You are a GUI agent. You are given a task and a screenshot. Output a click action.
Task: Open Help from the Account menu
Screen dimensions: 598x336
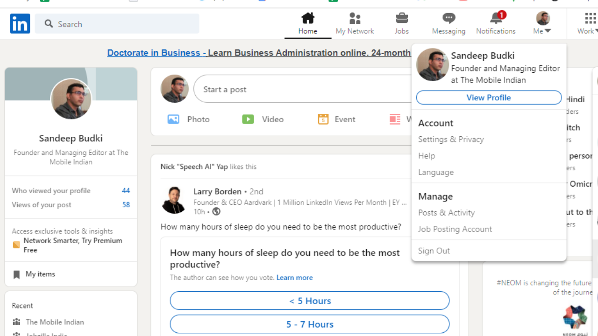[x=427, y=156]
